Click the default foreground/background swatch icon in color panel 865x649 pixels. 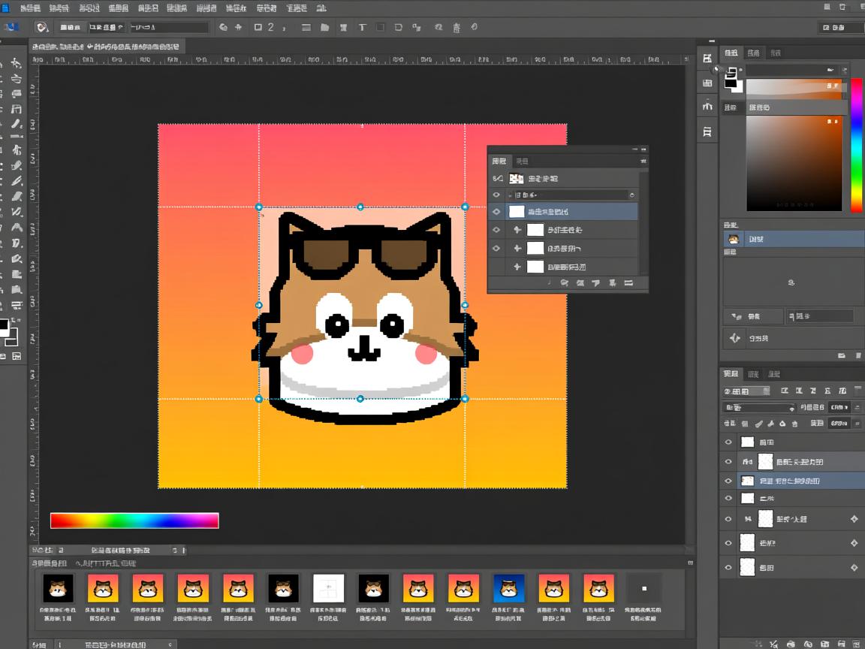tap(732, 72)
